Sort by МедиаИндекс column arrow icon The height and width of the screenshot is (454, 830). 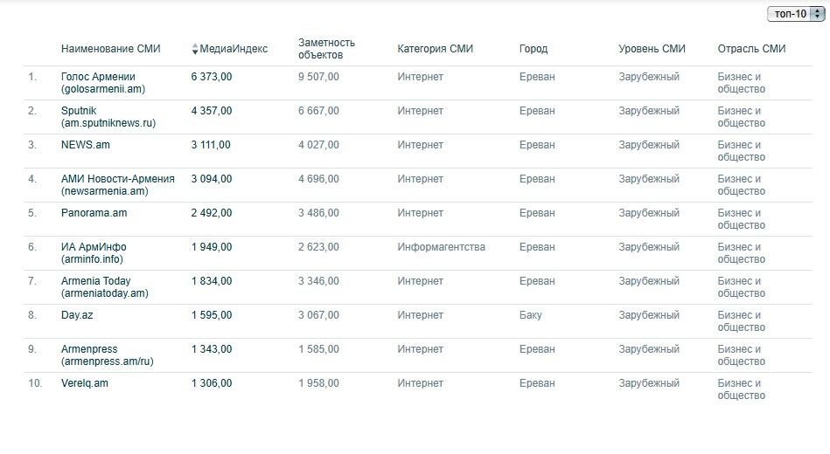click(x=195, y=49)
